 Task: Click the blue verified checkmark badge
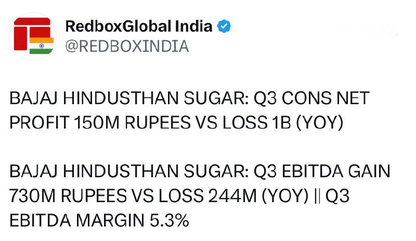(225, 26)
